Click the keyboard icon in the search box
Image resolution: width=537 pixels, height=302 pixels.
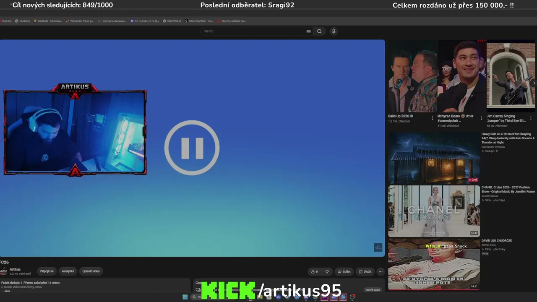point(308,31)
